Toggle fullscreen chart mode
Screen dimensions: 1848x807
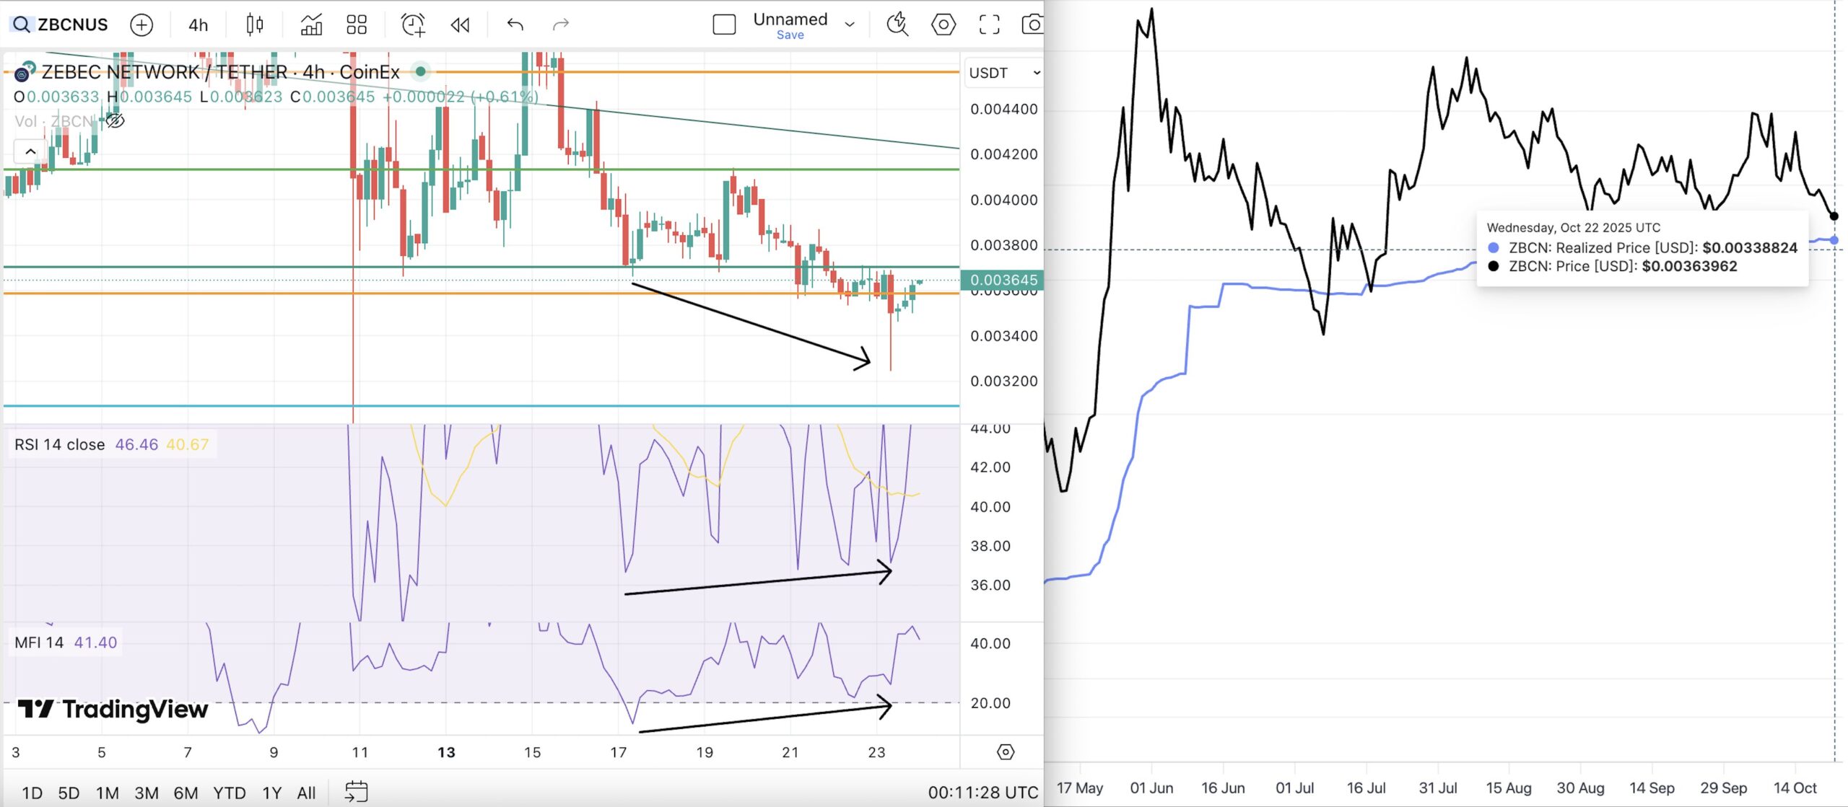[x=990, y=25]
